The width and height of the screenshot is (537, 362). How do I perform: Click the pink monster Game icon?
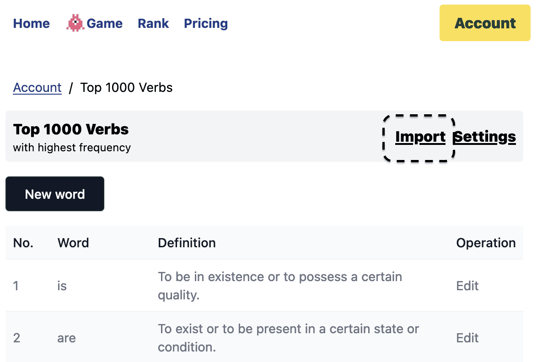pos(75,23)
